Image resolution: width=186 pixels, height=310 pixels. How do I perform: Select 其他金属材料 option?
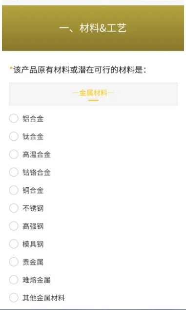pyautogui.click(x=14, y=298)
